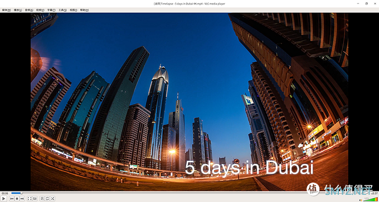Click the playback seek progress bar
The height and width of the screenshot is (202, 379).
click(x=189, y=193)
